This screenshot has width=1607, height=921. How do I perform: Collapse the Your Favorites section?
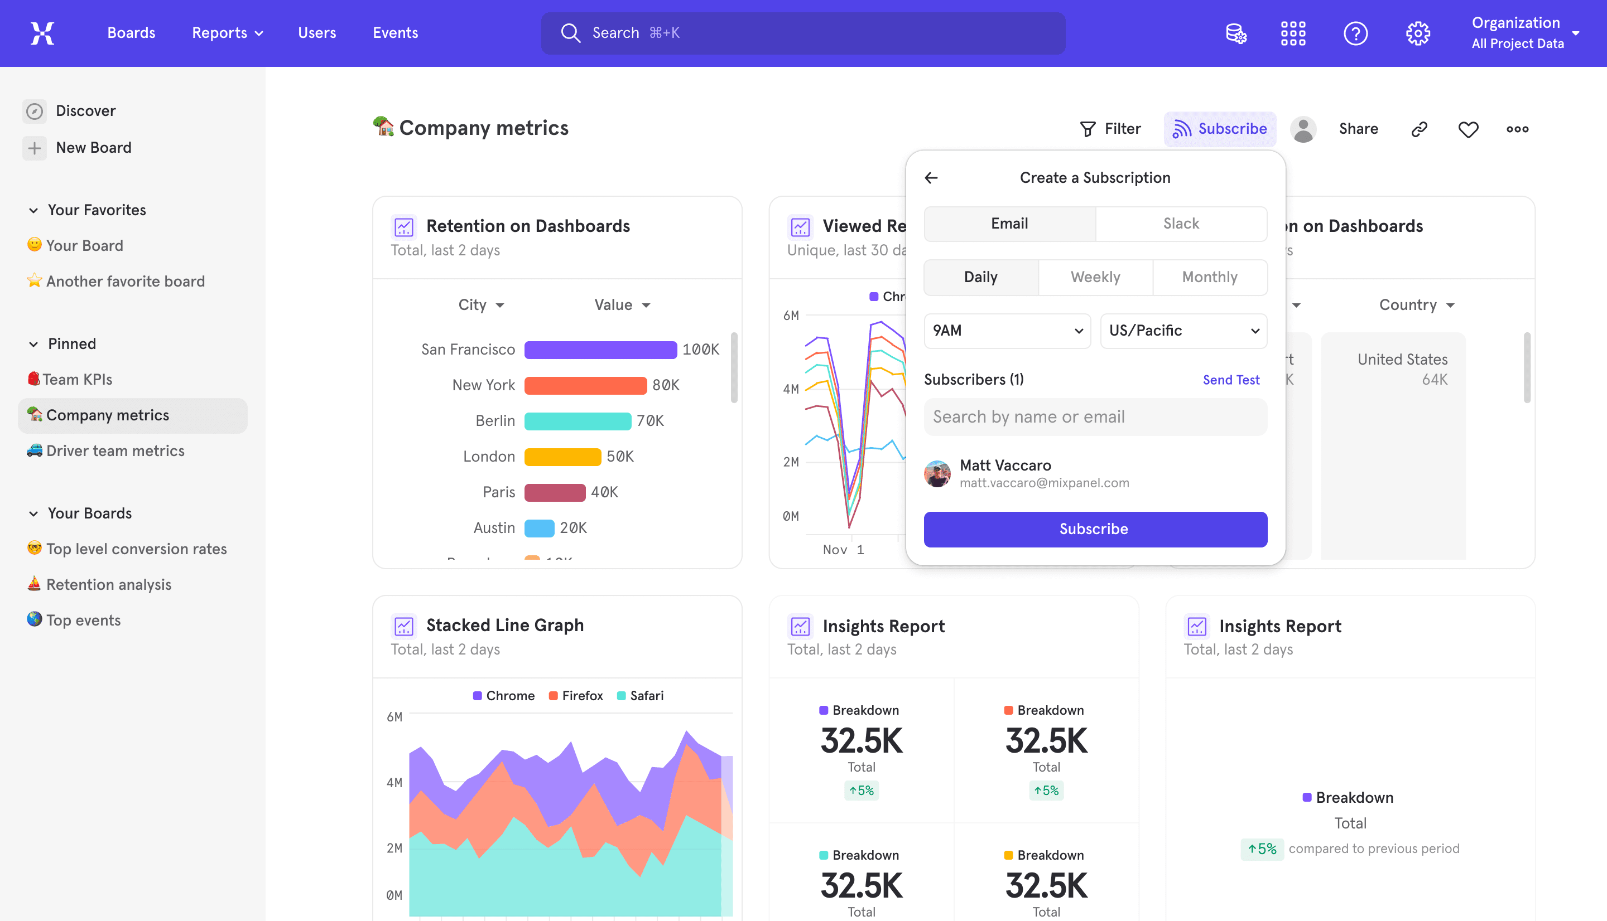click(33, 210)
